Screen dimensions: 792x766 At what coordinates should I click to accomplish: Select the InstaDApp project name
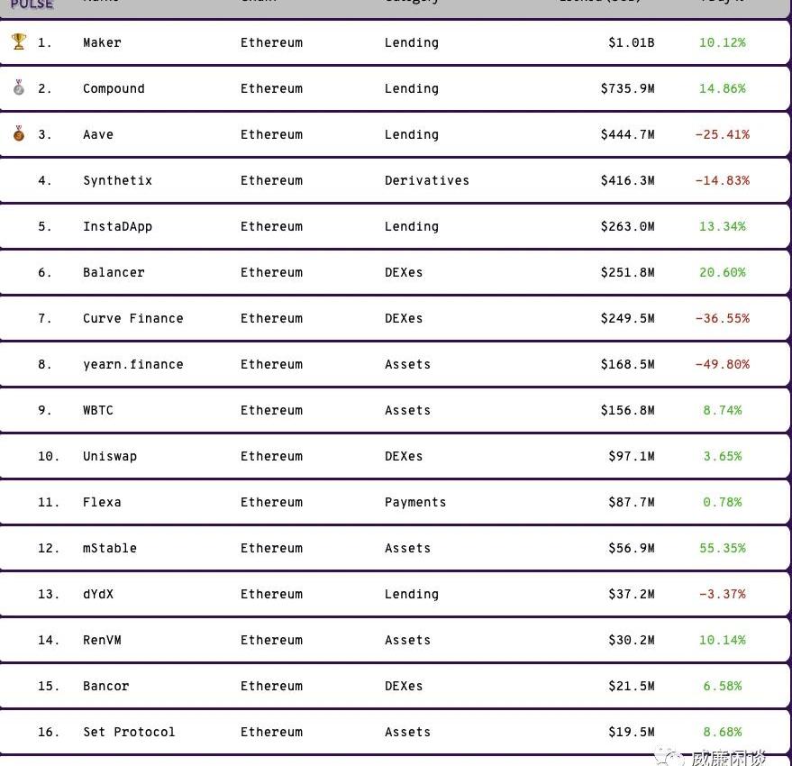pos(117,226)
